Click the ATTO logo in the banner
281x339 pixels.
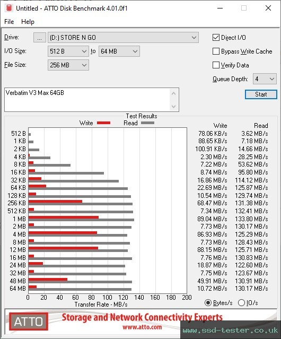coord(29,321)
